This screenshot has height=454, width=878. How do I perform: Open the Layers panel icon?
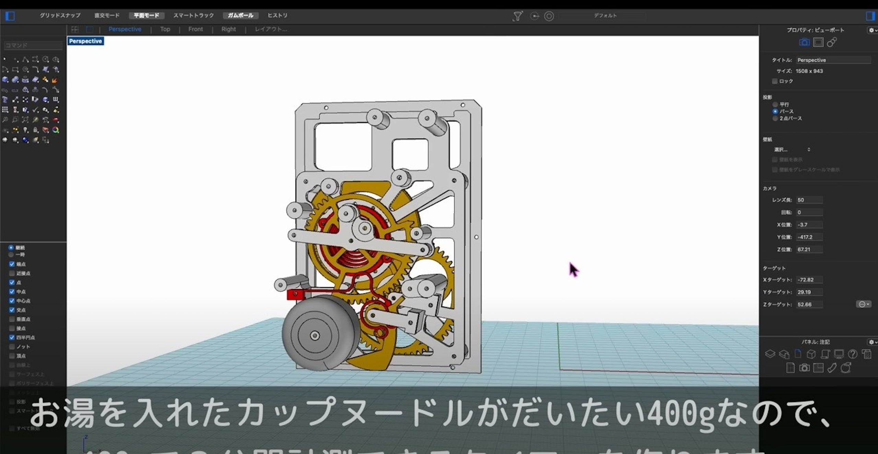(770, 354)
